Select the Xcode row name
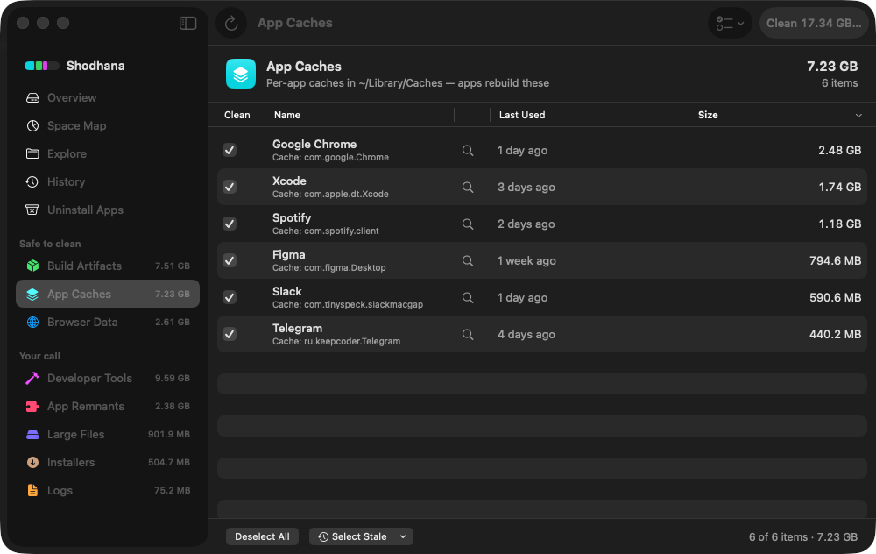Viewport: 876px width, 554px height. tap(289, 181)
